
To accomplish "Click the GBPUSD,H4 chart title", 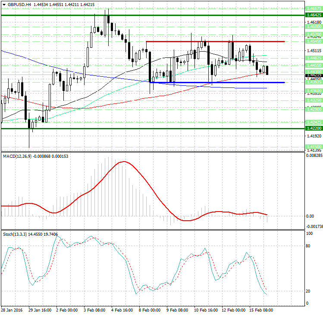I will point(19,5).
